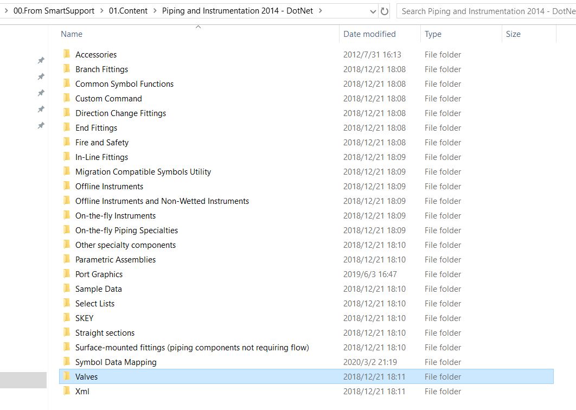Click the Valves folder icon

[x=67, y=376]
